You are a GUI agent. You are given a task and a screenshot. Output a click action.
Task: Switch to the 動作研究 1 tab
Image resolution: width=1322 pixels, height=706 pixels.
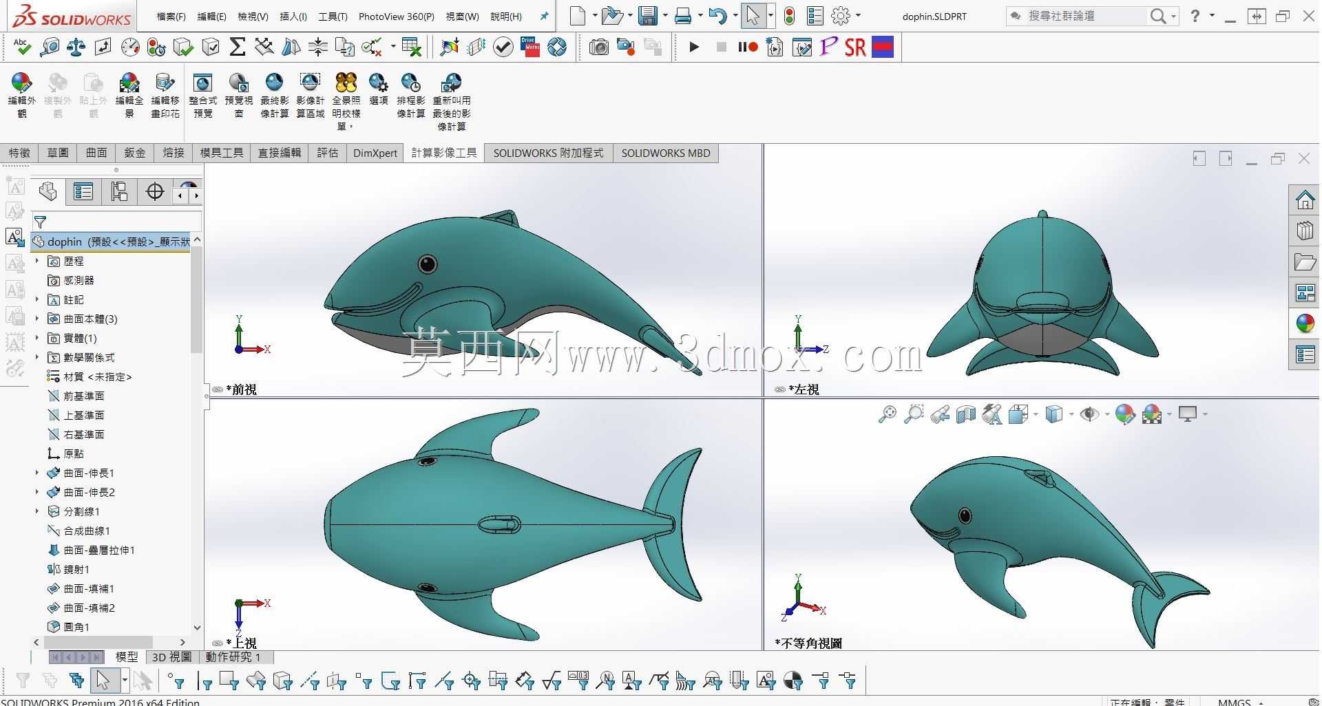pyautogui.click(x=233, y=657)
